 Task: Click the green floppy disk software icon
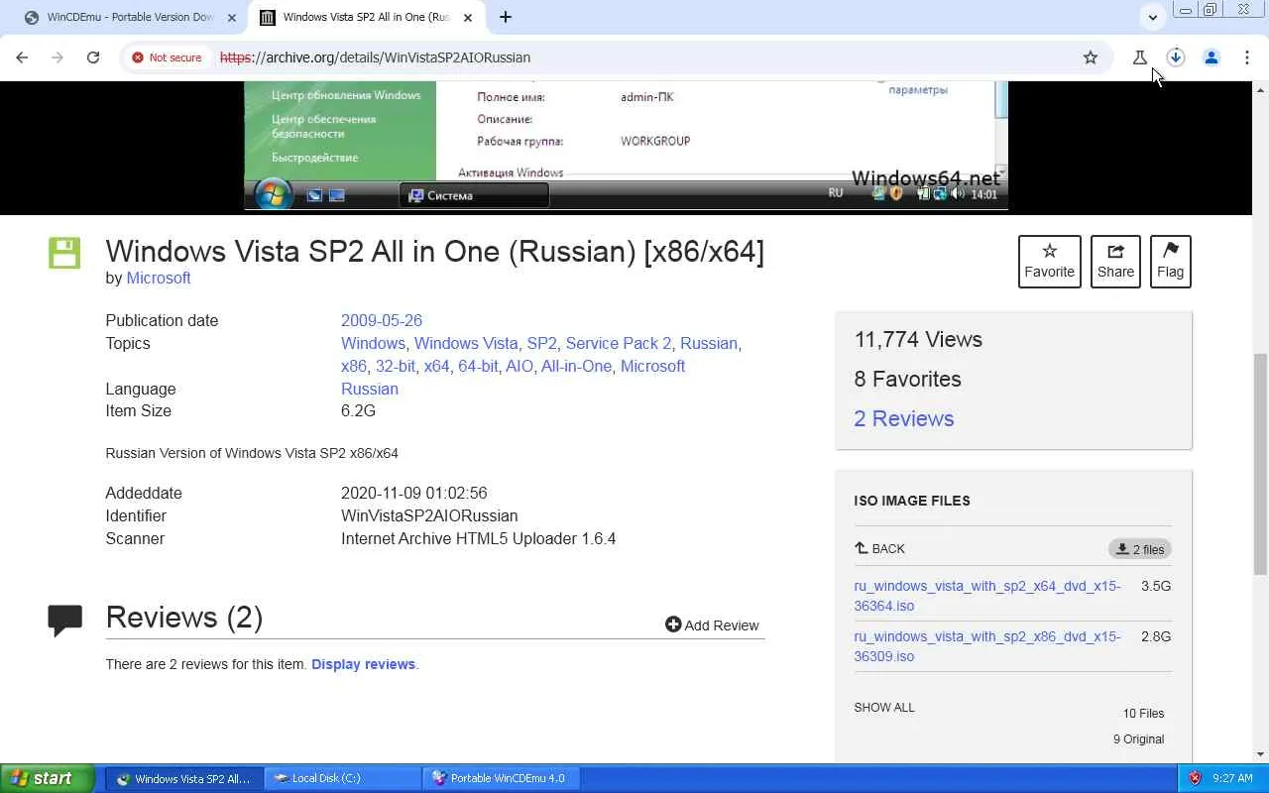(x=64, y=253)
